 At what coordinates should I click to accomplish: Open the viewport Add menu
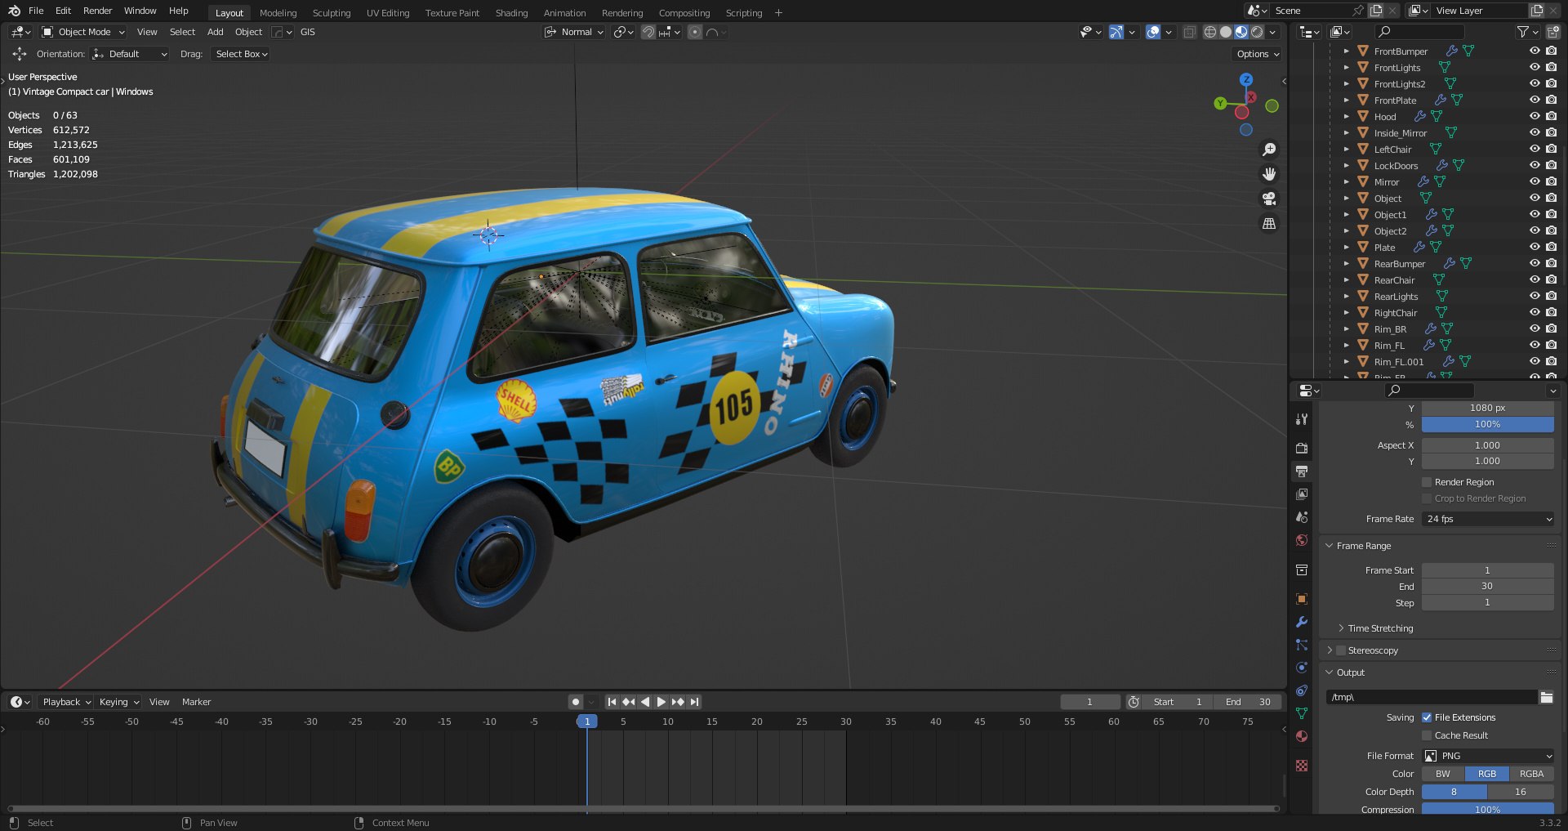tap(216, 32)
